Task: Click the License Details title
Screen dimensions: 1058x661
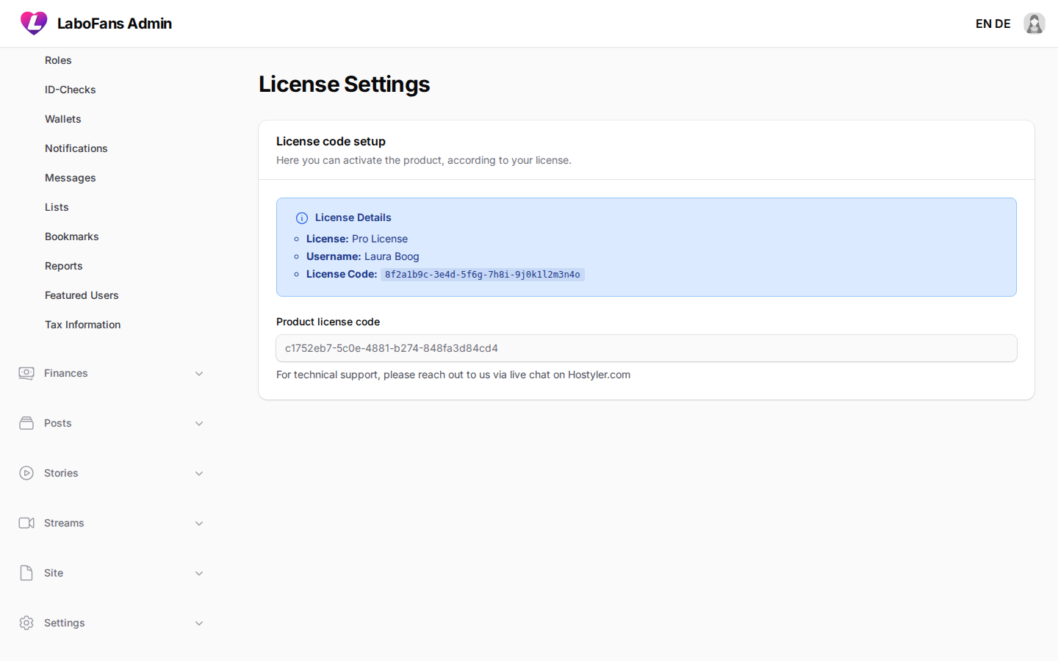Action: coord(353,217)
